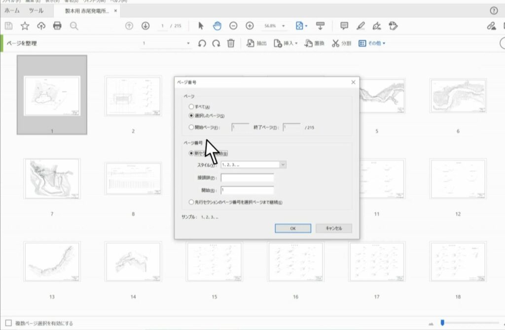Select page 14 thumbnail
This screenshot has width=505, height=330.
[133, 261]
